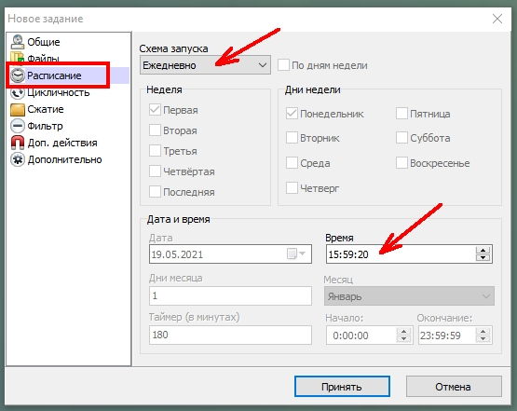The width and height of the screenshot is (517, 411).
Task: Click the Расписание clock icon
Action: coord(18,75)
